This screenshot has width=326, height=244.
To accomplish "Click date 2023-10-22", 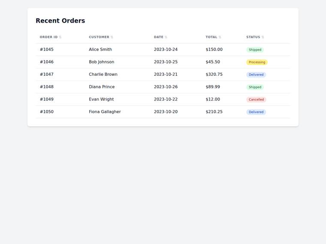I will pyautogui.click(x=166, y=99).
